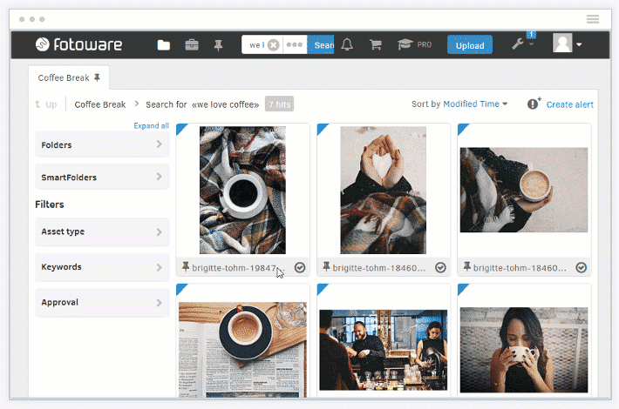The image size is (619, 409).
Task: Expand the SmartFolders section
Action: [101, 178]
